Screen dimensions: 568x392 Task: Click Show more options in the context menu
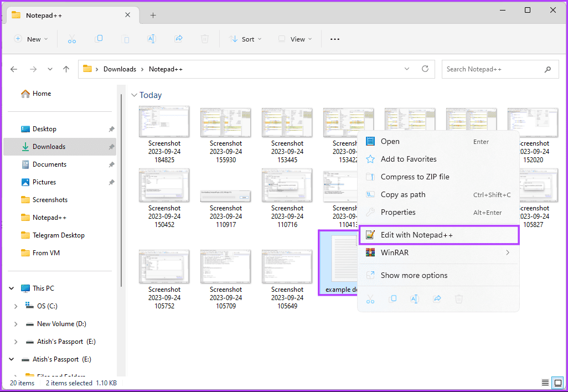click(422, 275)
